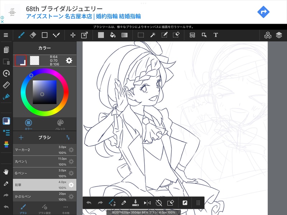Select the Hand pan tool
Screen dimensions: 287x215
click(6, 172)
